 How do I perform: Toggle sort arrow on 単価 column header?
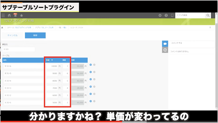52,60
